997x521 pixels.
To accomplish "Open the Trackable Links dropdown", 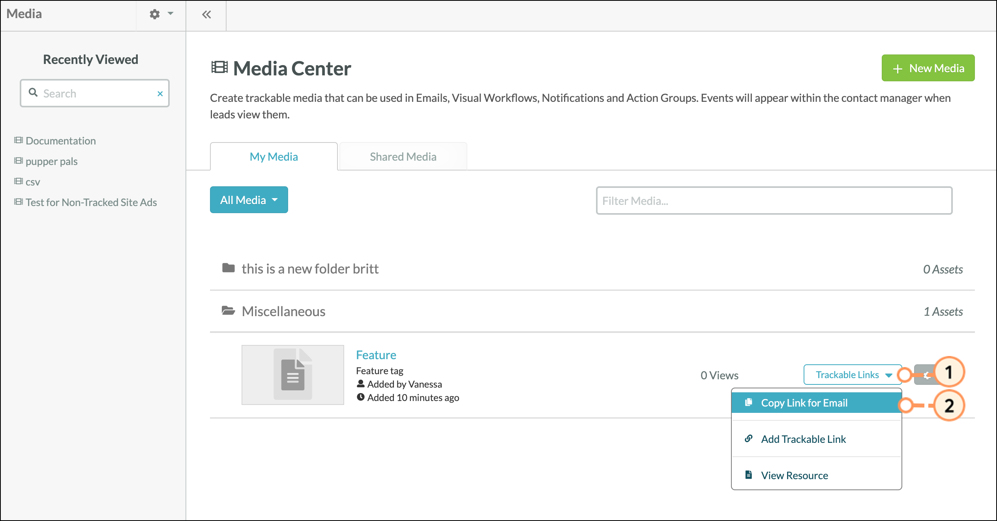I will coord(853,375).
